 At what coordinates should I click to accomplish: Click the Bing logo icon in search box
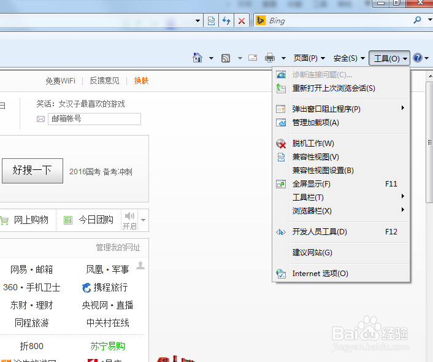[x=261, y=20]
